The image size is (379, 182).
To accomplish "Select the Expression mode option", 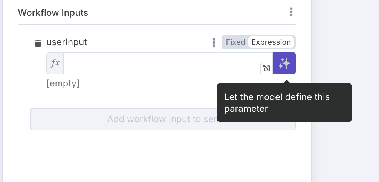I will 271,42.
